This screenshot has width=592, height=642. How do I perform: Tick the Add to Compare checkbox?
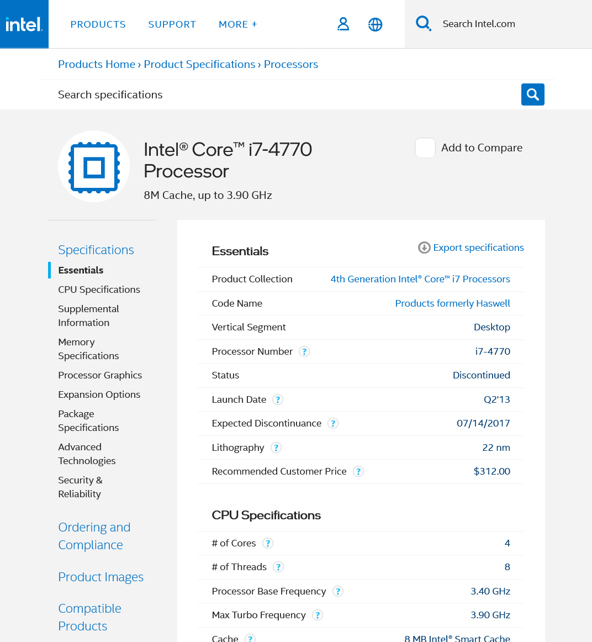click(x=425, y=148)
